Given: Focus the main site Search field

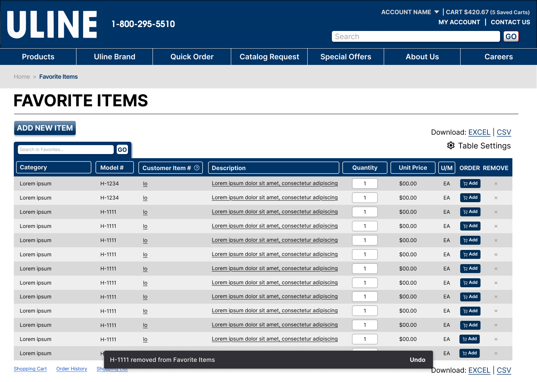Looking at the screenshot, I should point(416,37).
